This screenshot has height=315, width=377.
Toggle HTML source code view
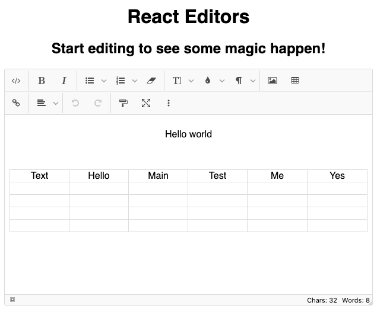16,81
